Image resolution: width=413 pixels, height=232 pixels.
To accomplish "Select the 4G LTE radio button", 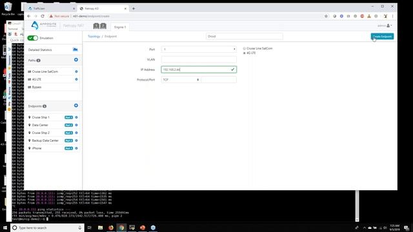I will (244, 53).
